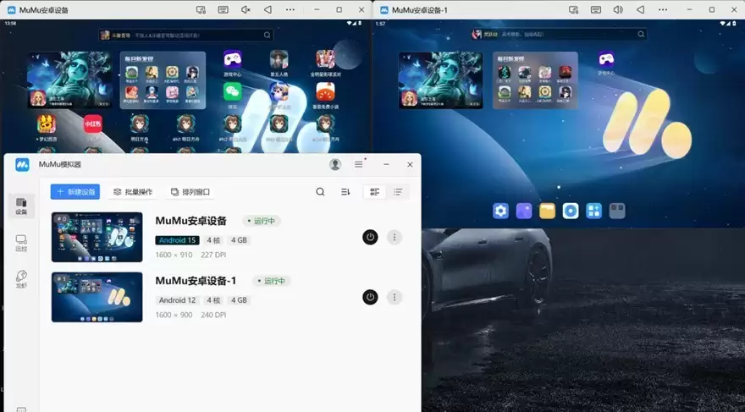Click search field in MuMu安卓设备-1 window

(559, 34)
